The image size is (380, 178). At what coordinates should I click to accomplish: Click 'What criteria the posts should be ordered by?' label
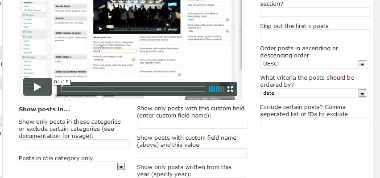[x=307, y=81]
